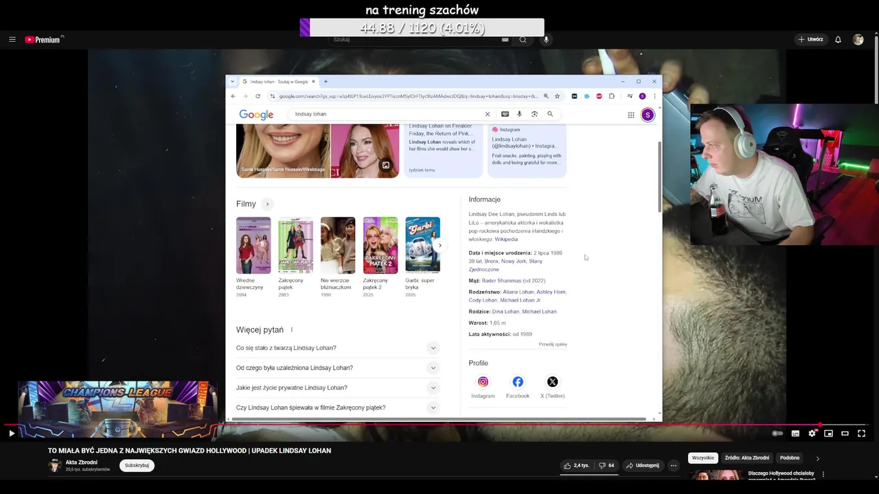
Task: Open options for the Dlaczego Hollywood suggested video
Action: point(823,474)
